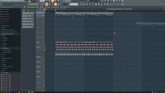Show patterns with the picker piano icon
The height and width of the screenshot is (93, 165).
(x=24, y=11)
